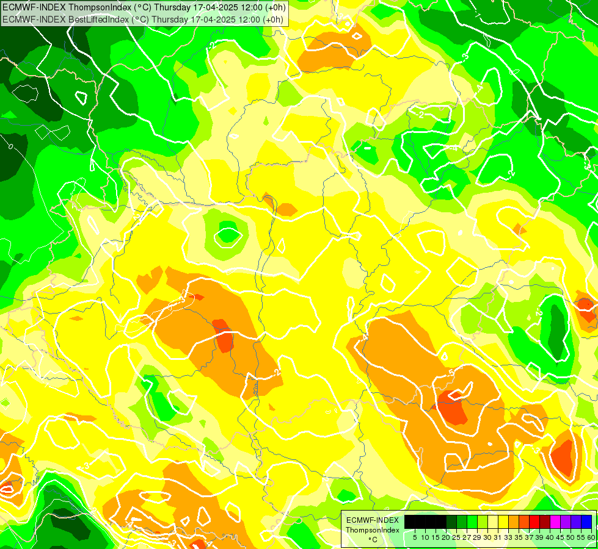The image size is (598, 549).
Task: Click the lime 29–30 legend swatch
Action: pyautogui.click(x=483, y=522)
